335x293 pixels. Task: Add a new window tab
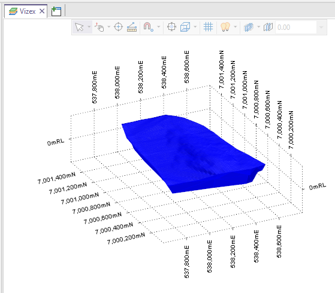(x=56, y=11)
